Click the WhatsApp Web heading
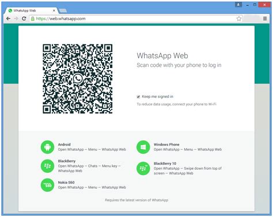The image size is (273, 217). [x=162, y=56]
